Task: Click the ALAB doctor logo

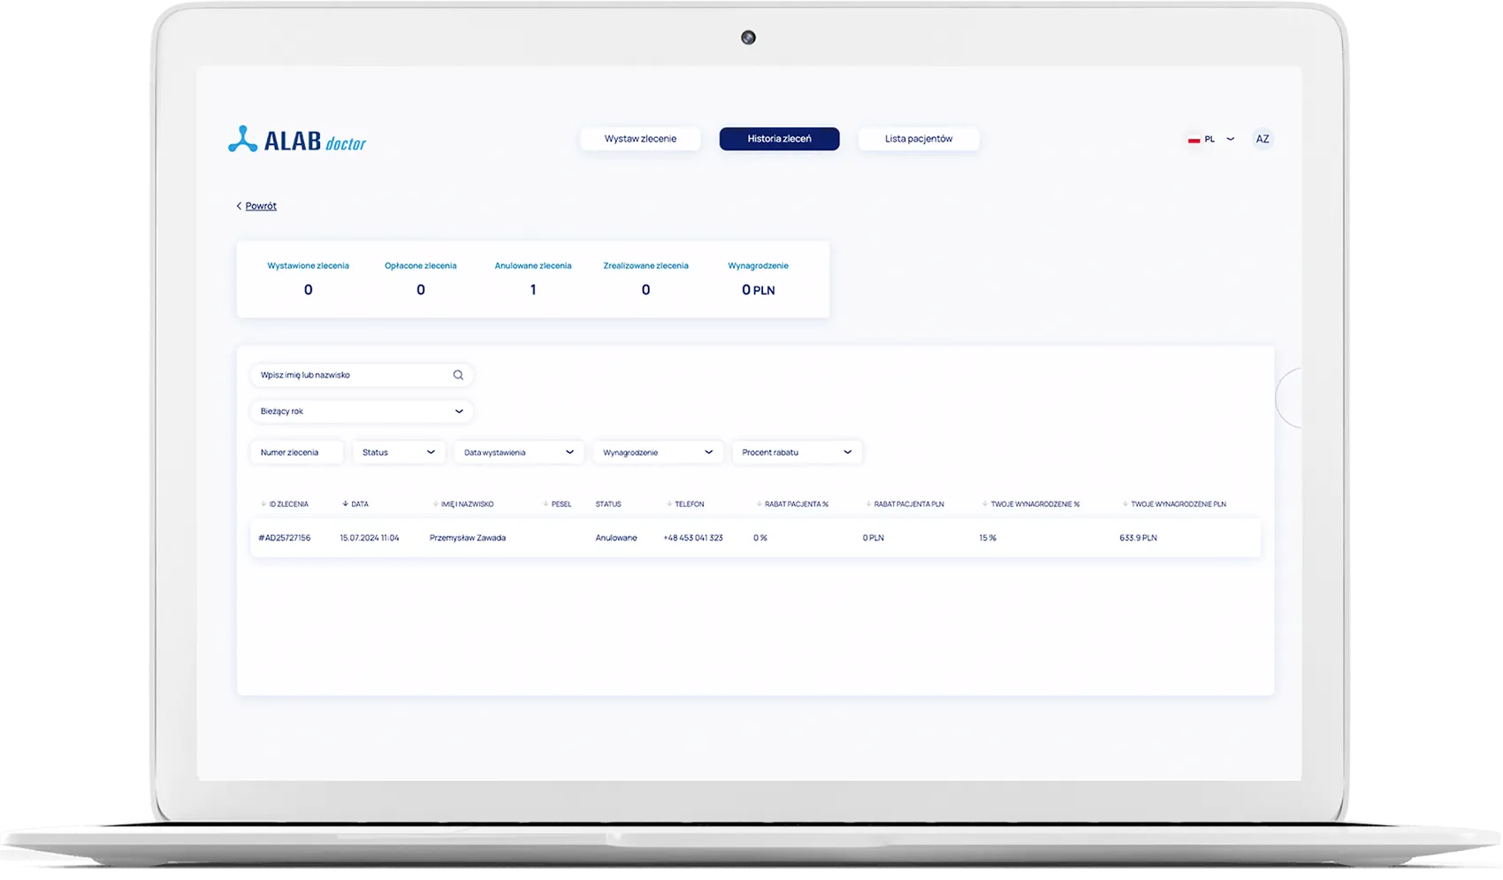Action: coord(297,140)
